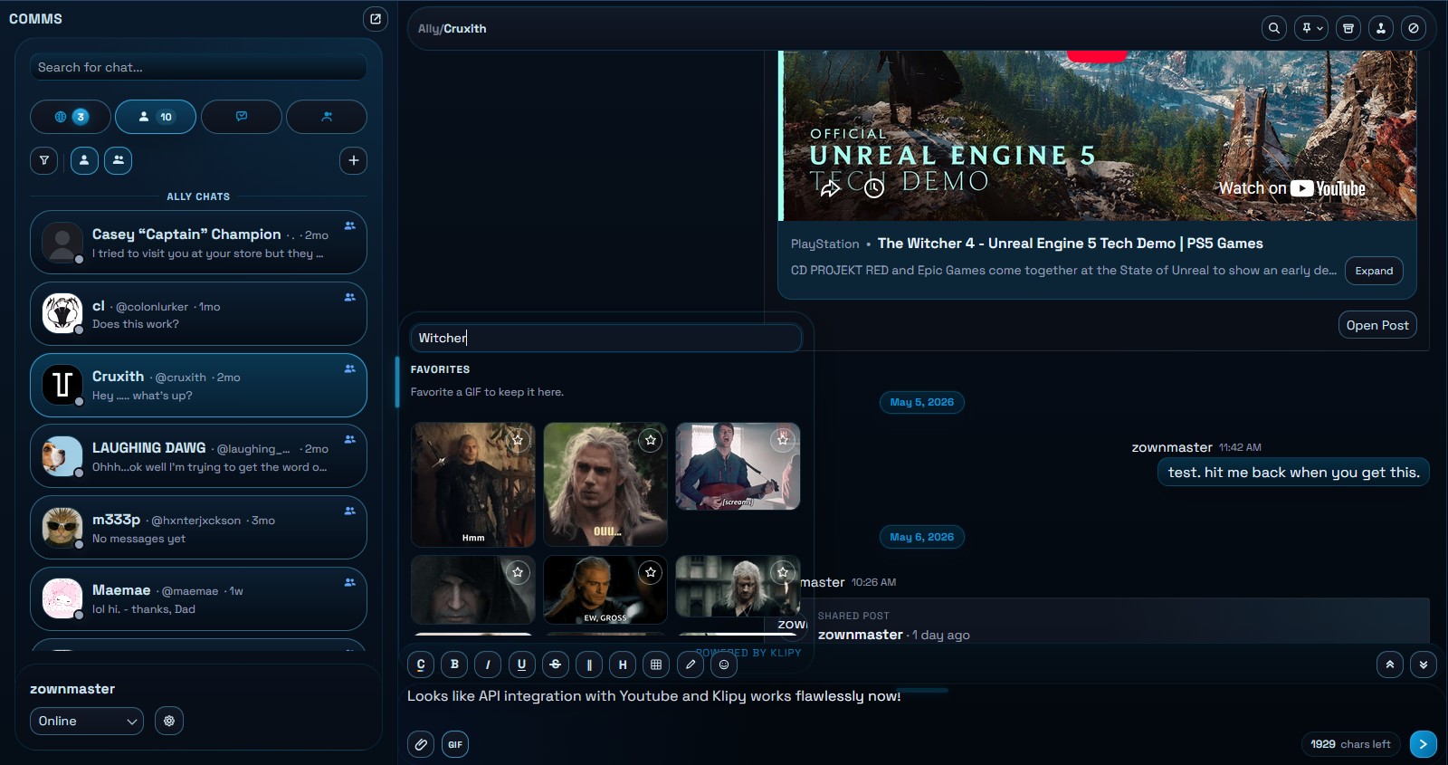1448x765 pixels.
Task: Select the Geralt 'Hmm' GIF thumbnail
Action: tap(473, 484)
